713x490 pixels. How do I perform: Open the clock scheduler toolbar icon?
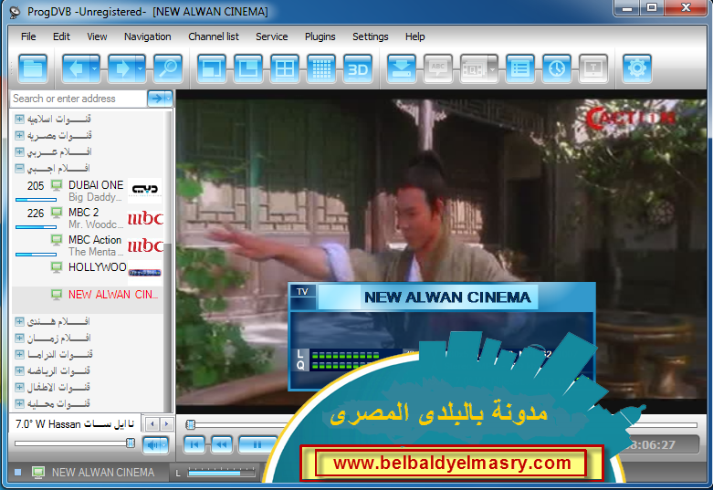pos(557,68)
